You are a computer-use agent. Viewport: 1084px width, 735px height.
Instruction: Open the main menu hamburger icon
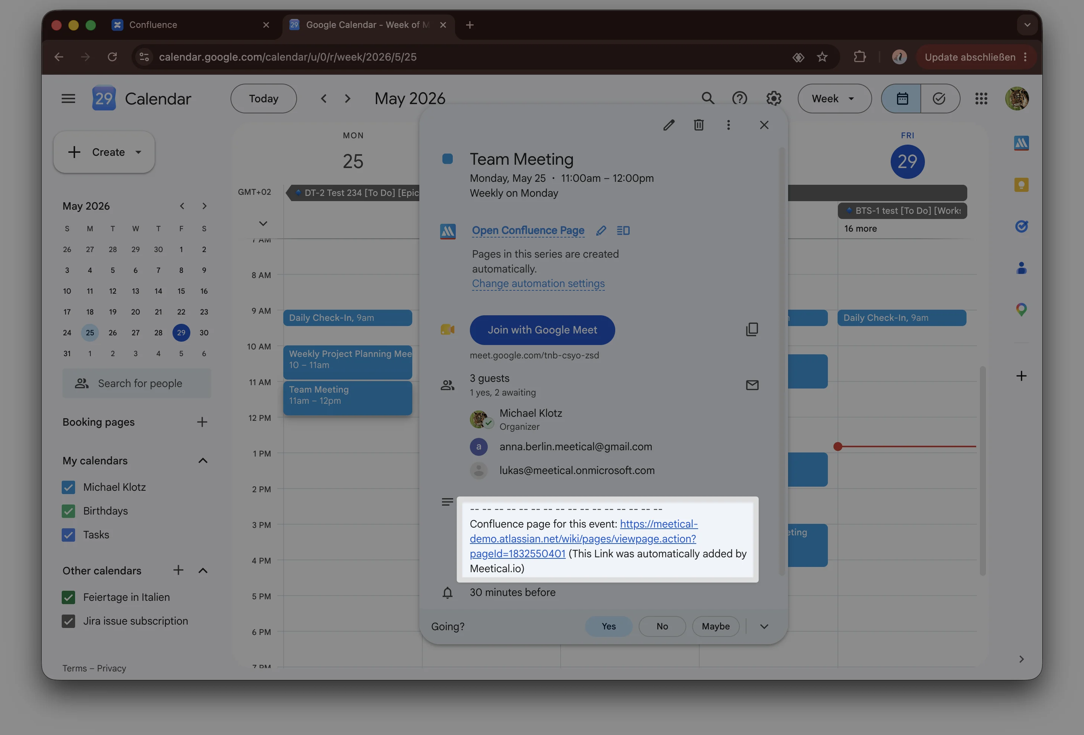coord(68,99)
